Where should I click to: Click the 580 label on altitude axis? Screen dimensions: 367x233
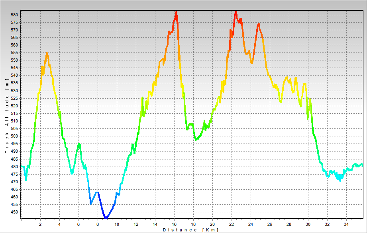click(x=14, y=15)
